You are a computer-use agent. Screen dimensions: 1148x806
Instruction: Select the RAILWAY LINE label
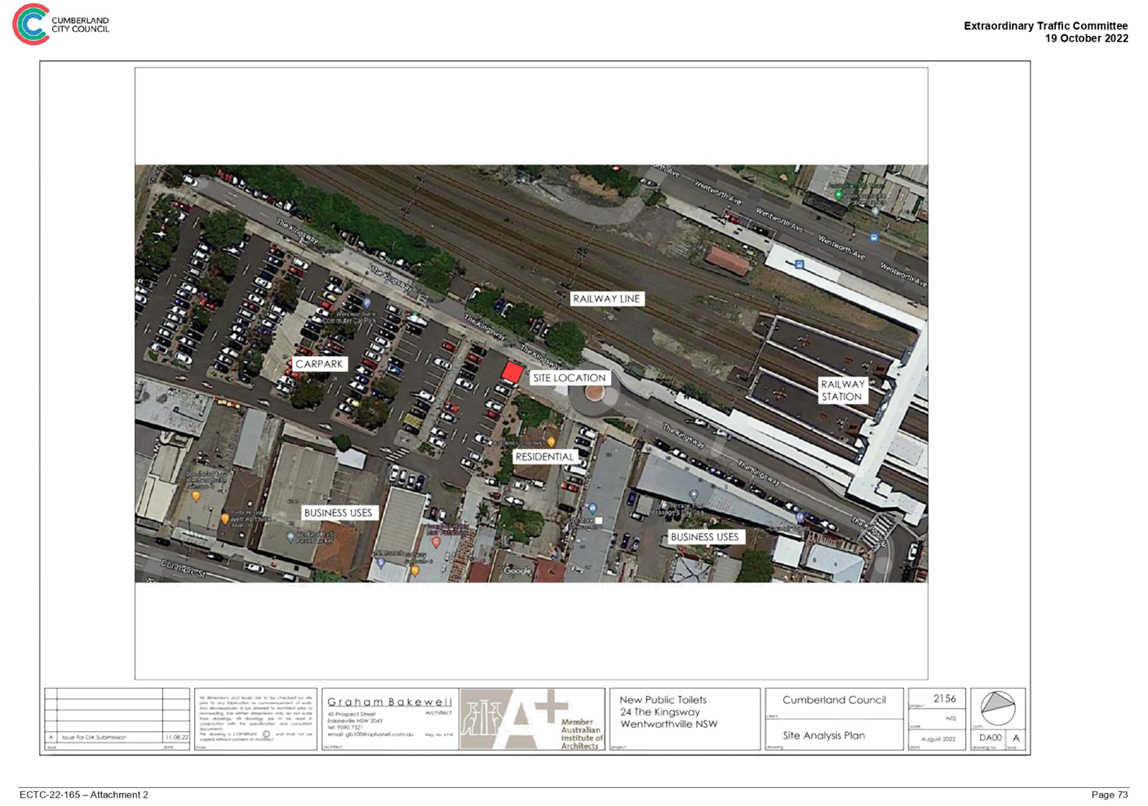[x=607, y=299]
